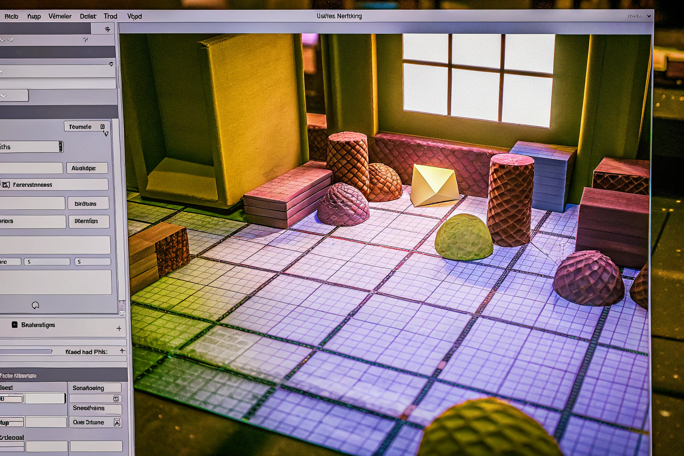
Task: Click the Sonafioeing button
Action: point(95,388)
